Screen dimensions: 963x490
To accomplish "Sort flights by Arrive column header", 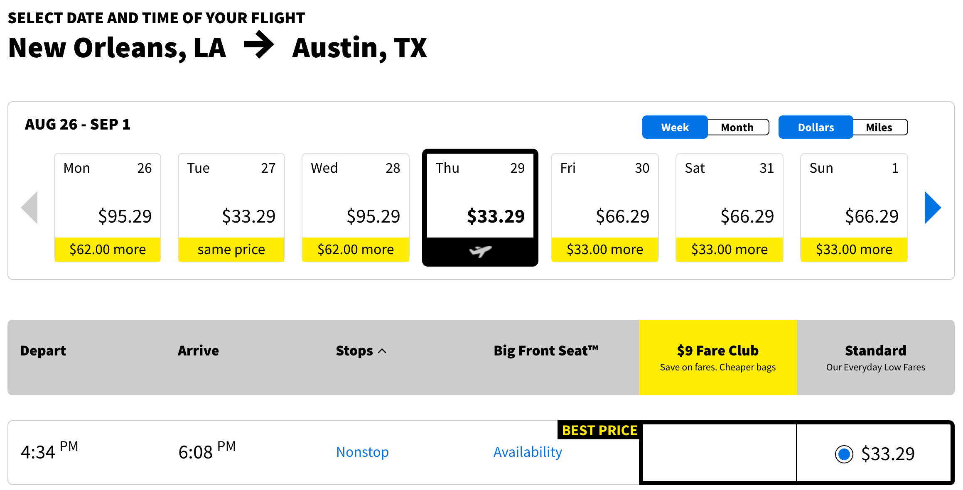I will click(198, 351).
